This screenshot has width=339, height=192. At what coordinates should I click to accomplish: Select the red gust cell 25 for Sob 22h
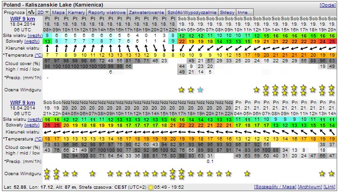click(x=57, y=125)
